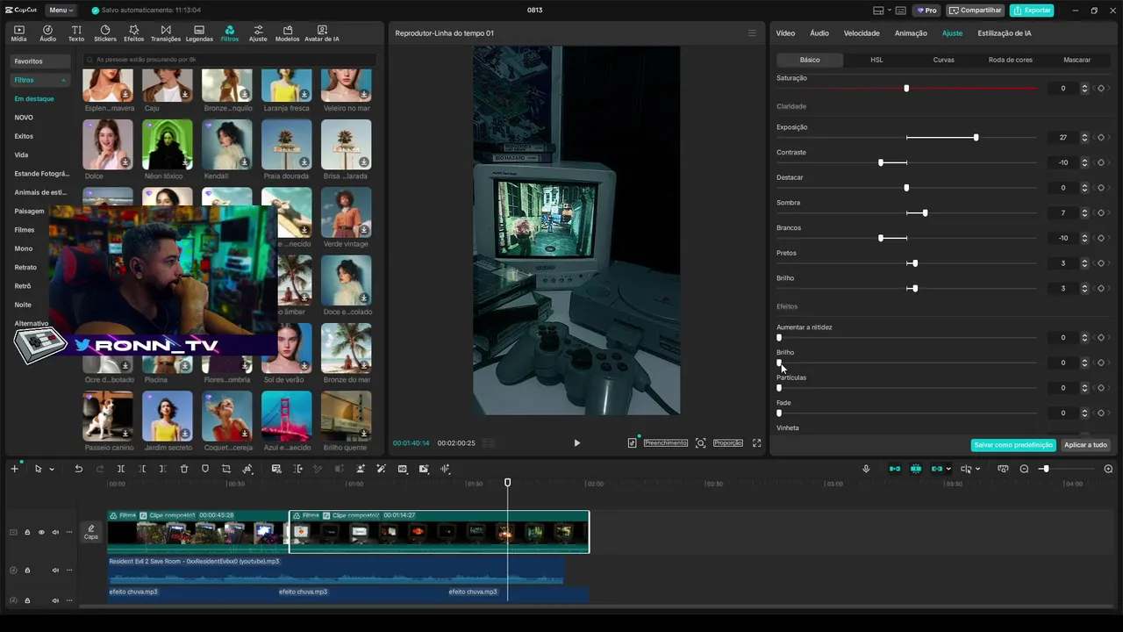The height and width of the screenshot is (632, 1123).
Task: Open the Texto panel
Action: click(x=76, y=33)
